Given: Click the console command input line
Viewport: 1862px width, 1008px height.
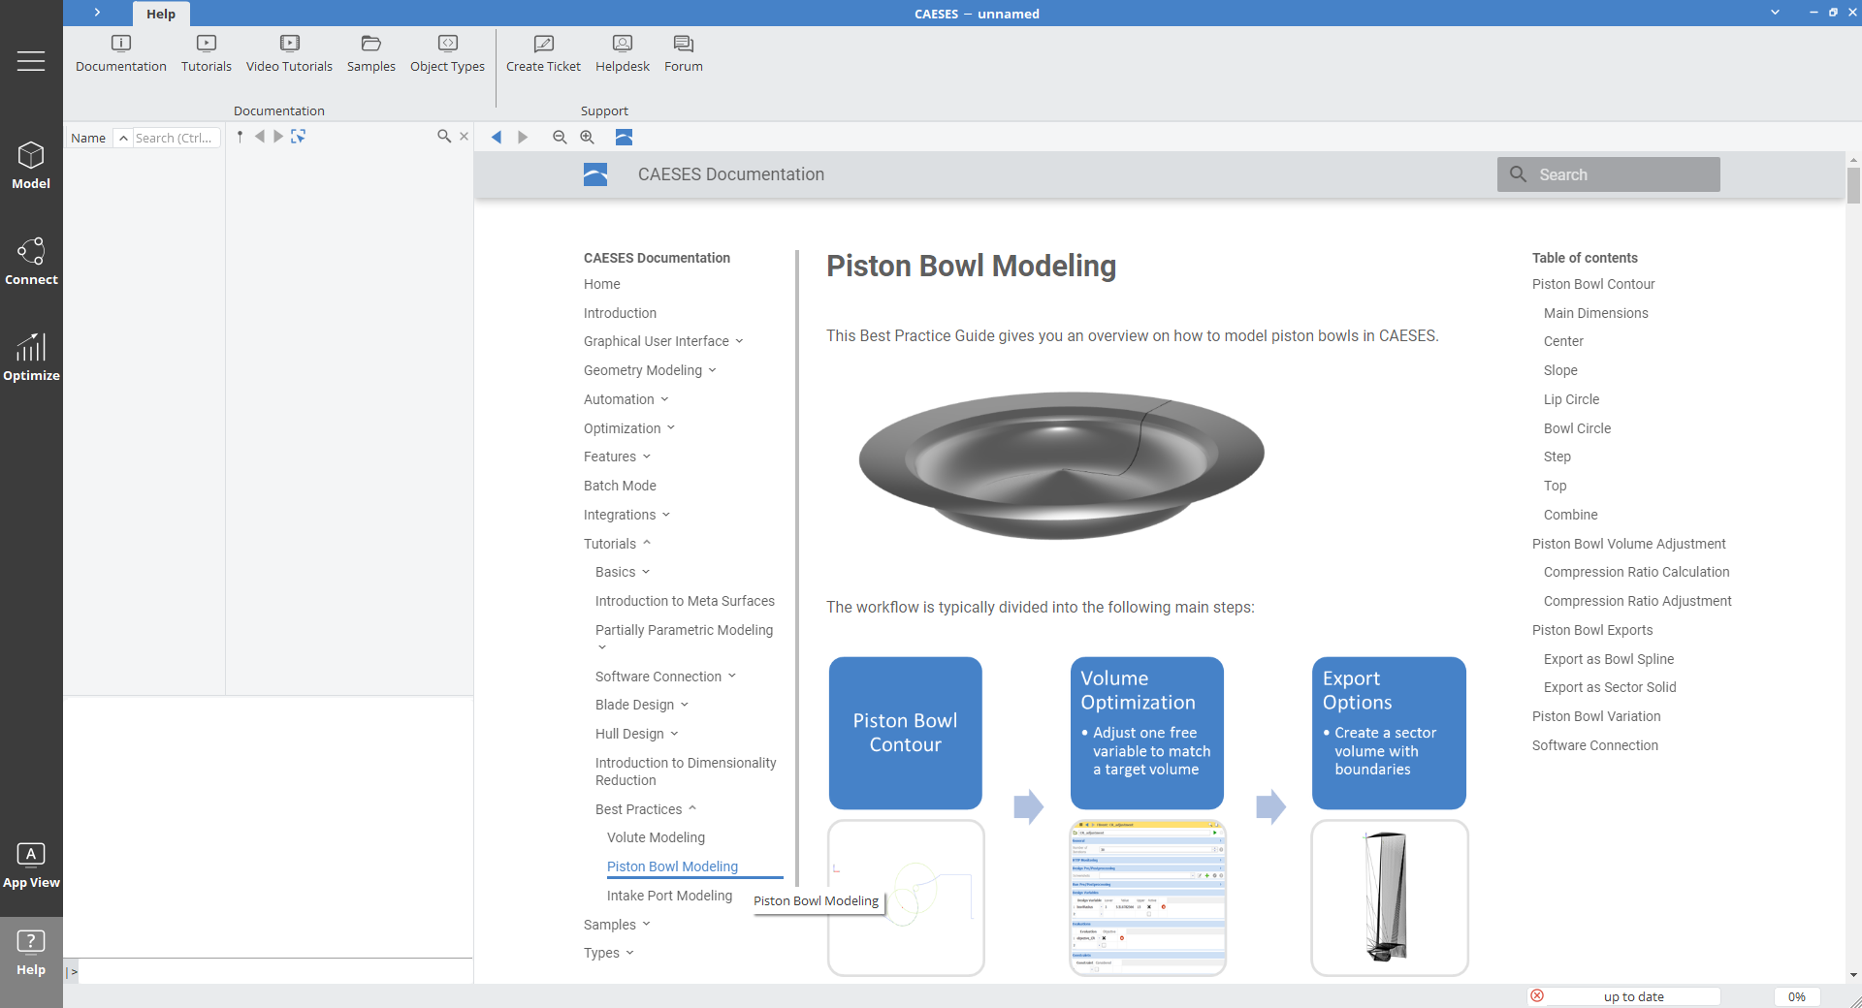Looking at the screenshot, I should [x=275, y=971].
